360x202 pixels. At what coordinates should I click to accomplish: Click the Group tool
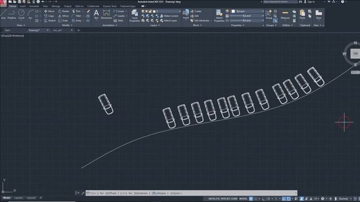(x=269, y=15)
